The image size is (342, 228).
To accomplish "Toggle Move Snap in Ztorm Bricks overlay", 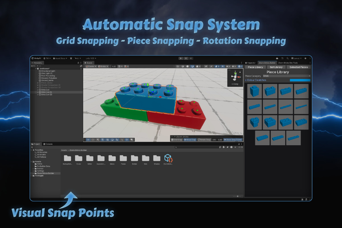I will tap(190, 140).
